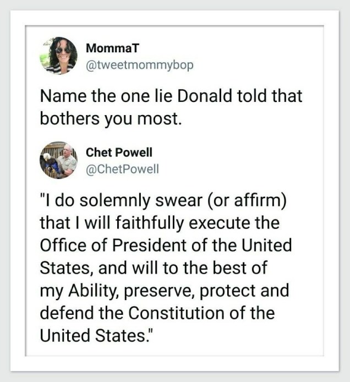Click "bothers you most." line of tweet

pos(110,118)
